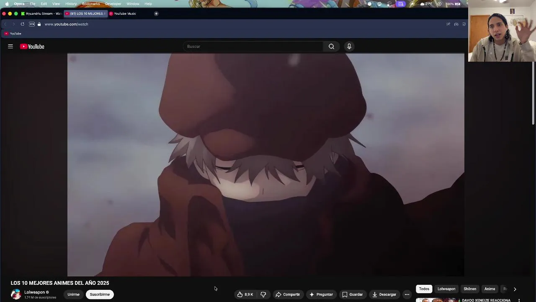This screenshot has width=536, height=302.
Task: Open the VPN badge in address bar
Action: pyautogui.click(x=32, y=24)
